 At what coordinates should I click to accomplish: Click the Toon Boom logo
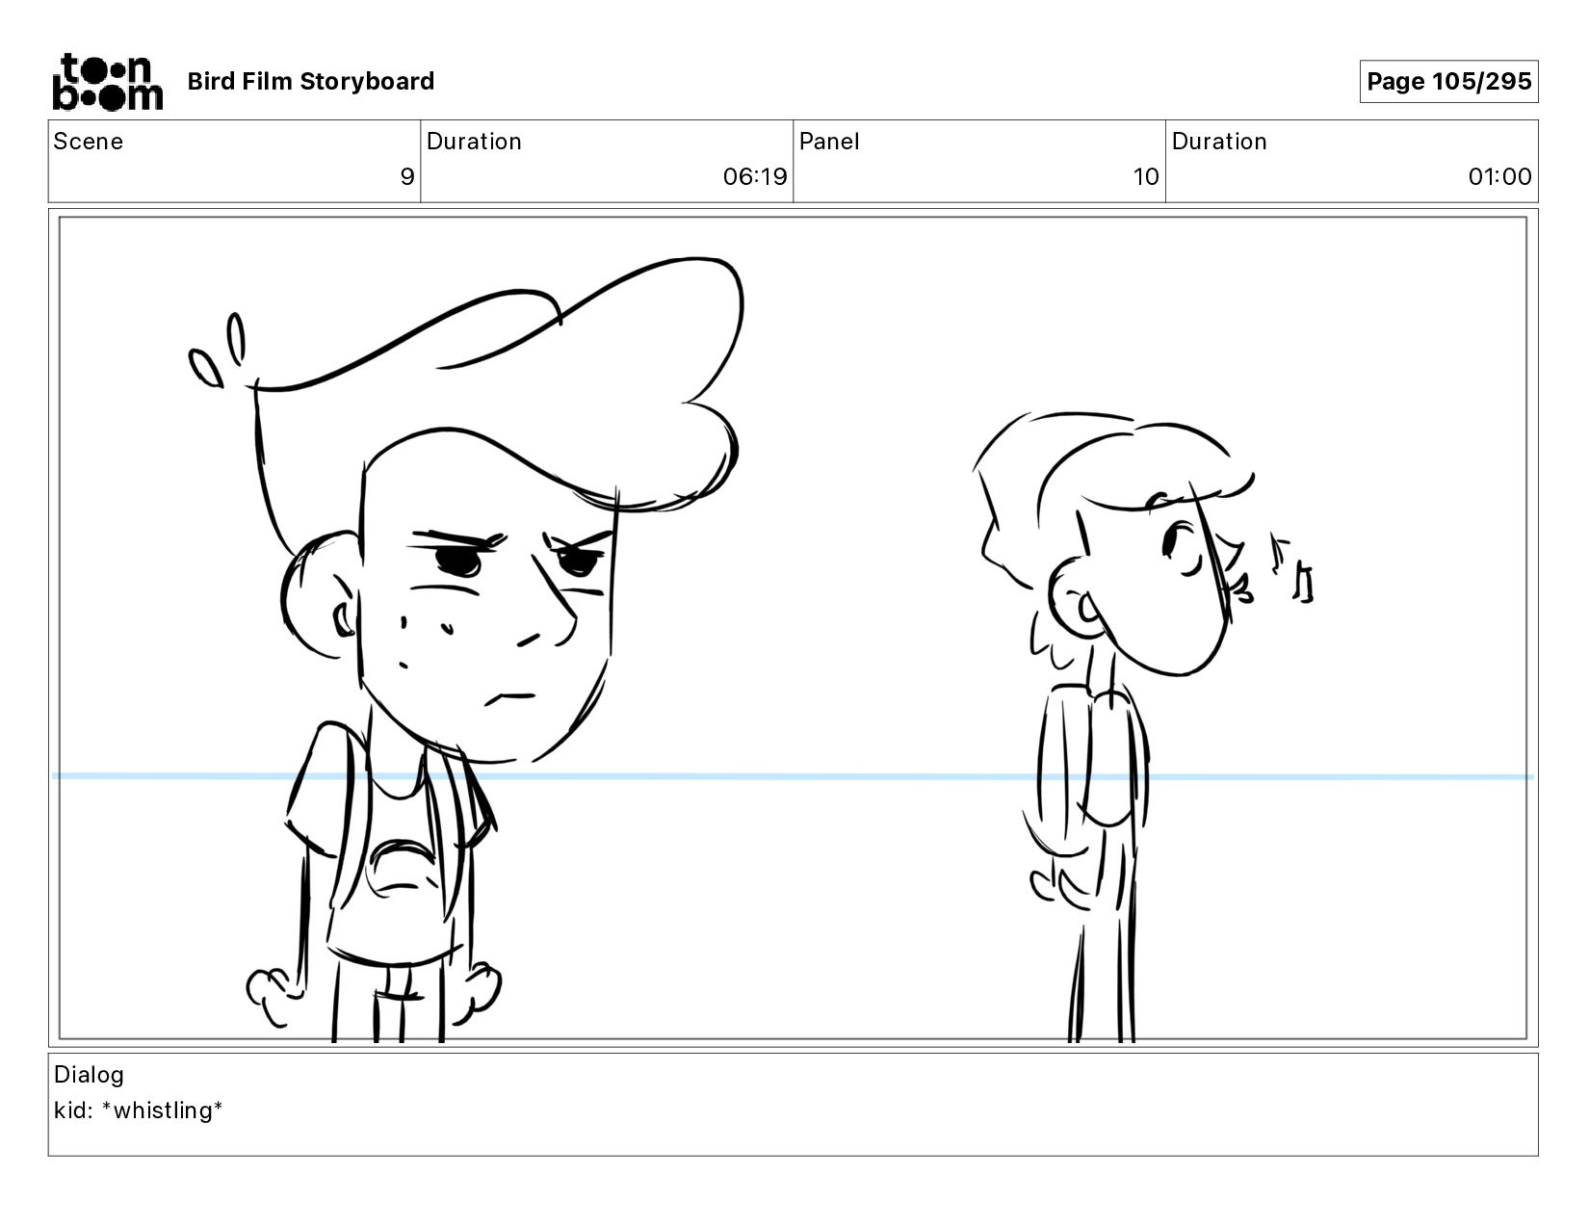107,82
